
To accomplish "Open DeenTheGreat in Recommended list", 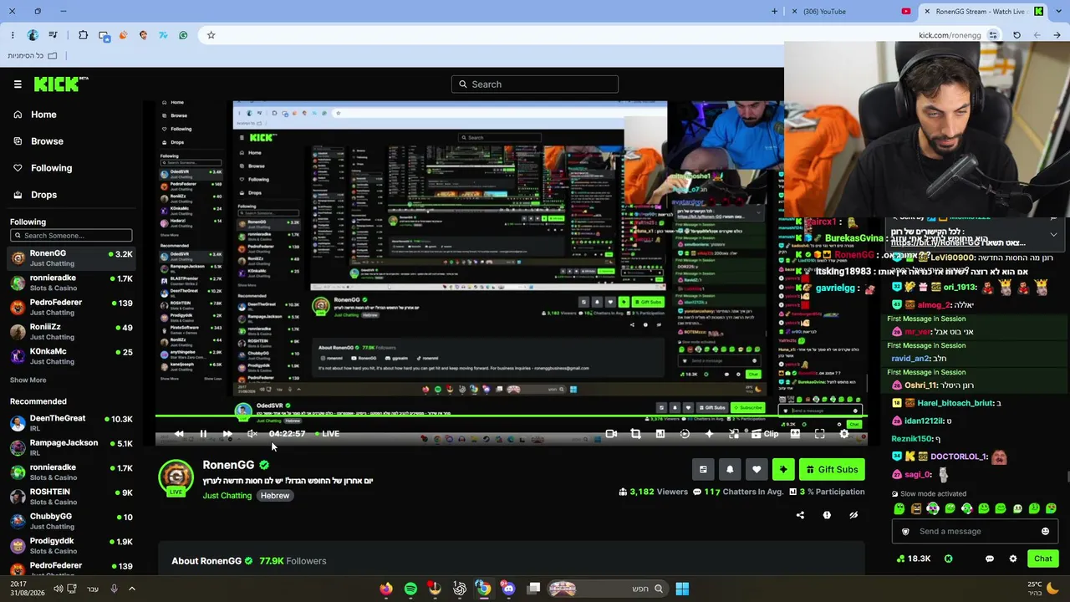I will [x=71, y=423].
